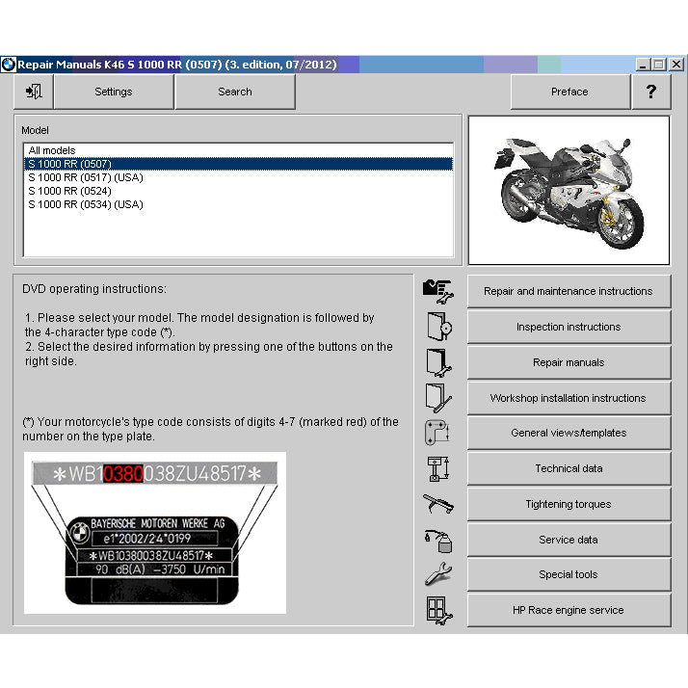Open the Settings menu
The image size is (688, 688).
coord(114,92)
